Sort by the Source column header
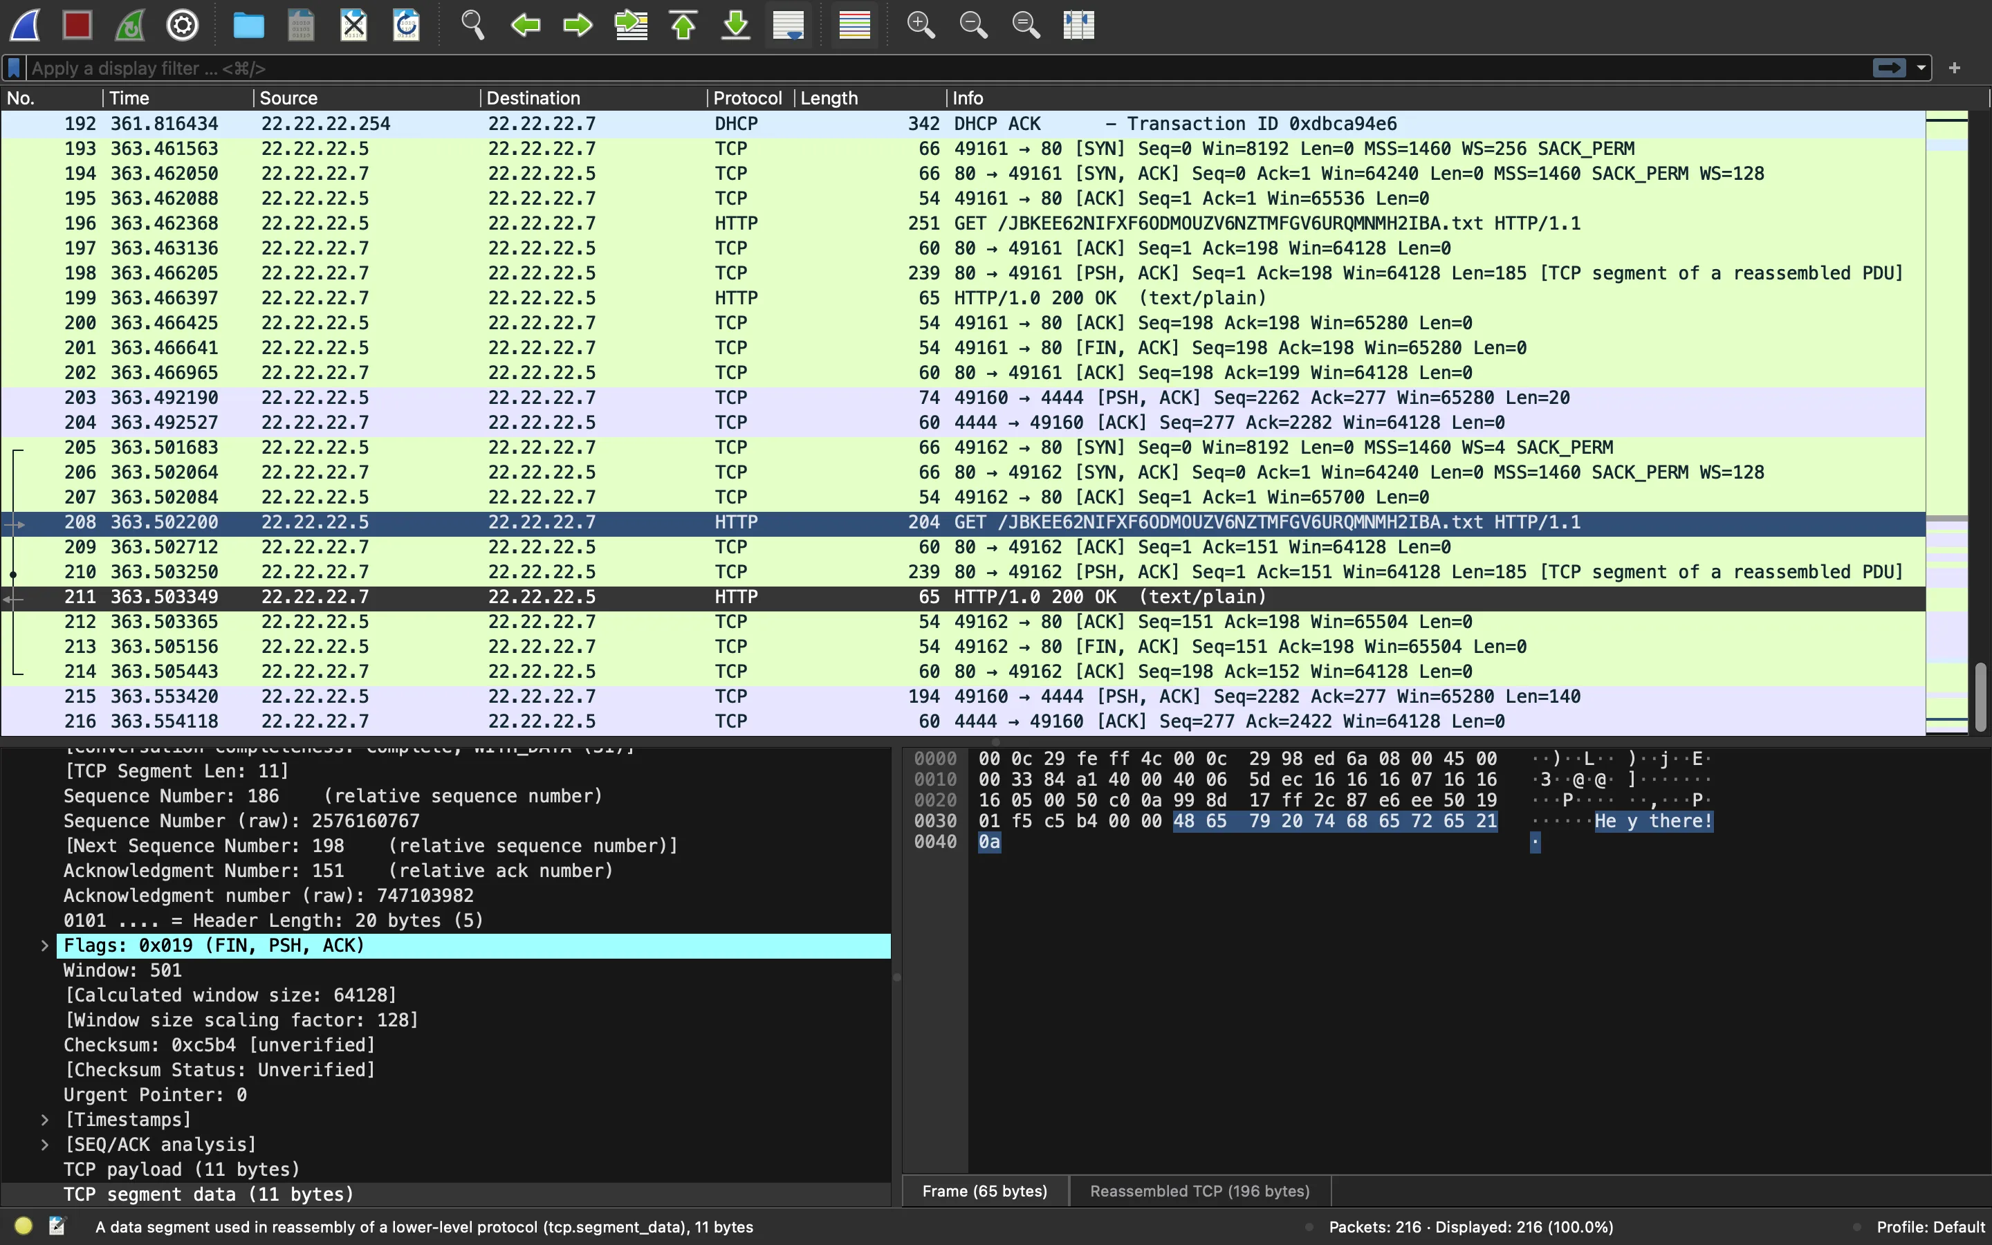1992x1245 pixels. 367,98
